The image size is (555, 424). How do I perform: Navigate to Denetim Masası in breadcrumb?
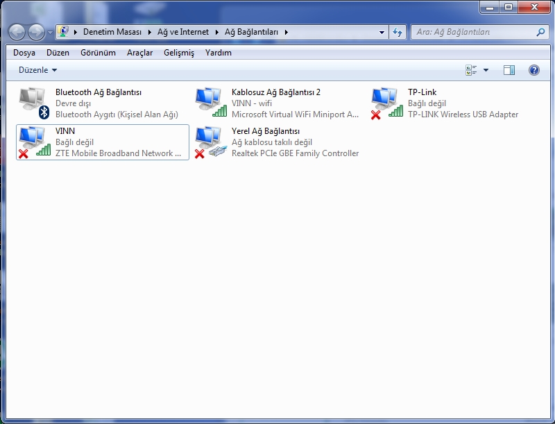(x=112, y=32)
